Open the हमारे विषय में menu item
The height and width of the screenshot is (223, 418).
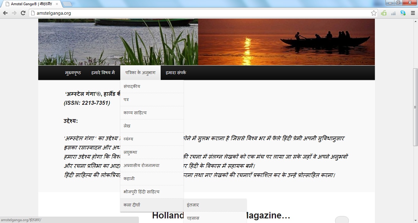pyautogui.click(x=103, y=73)
